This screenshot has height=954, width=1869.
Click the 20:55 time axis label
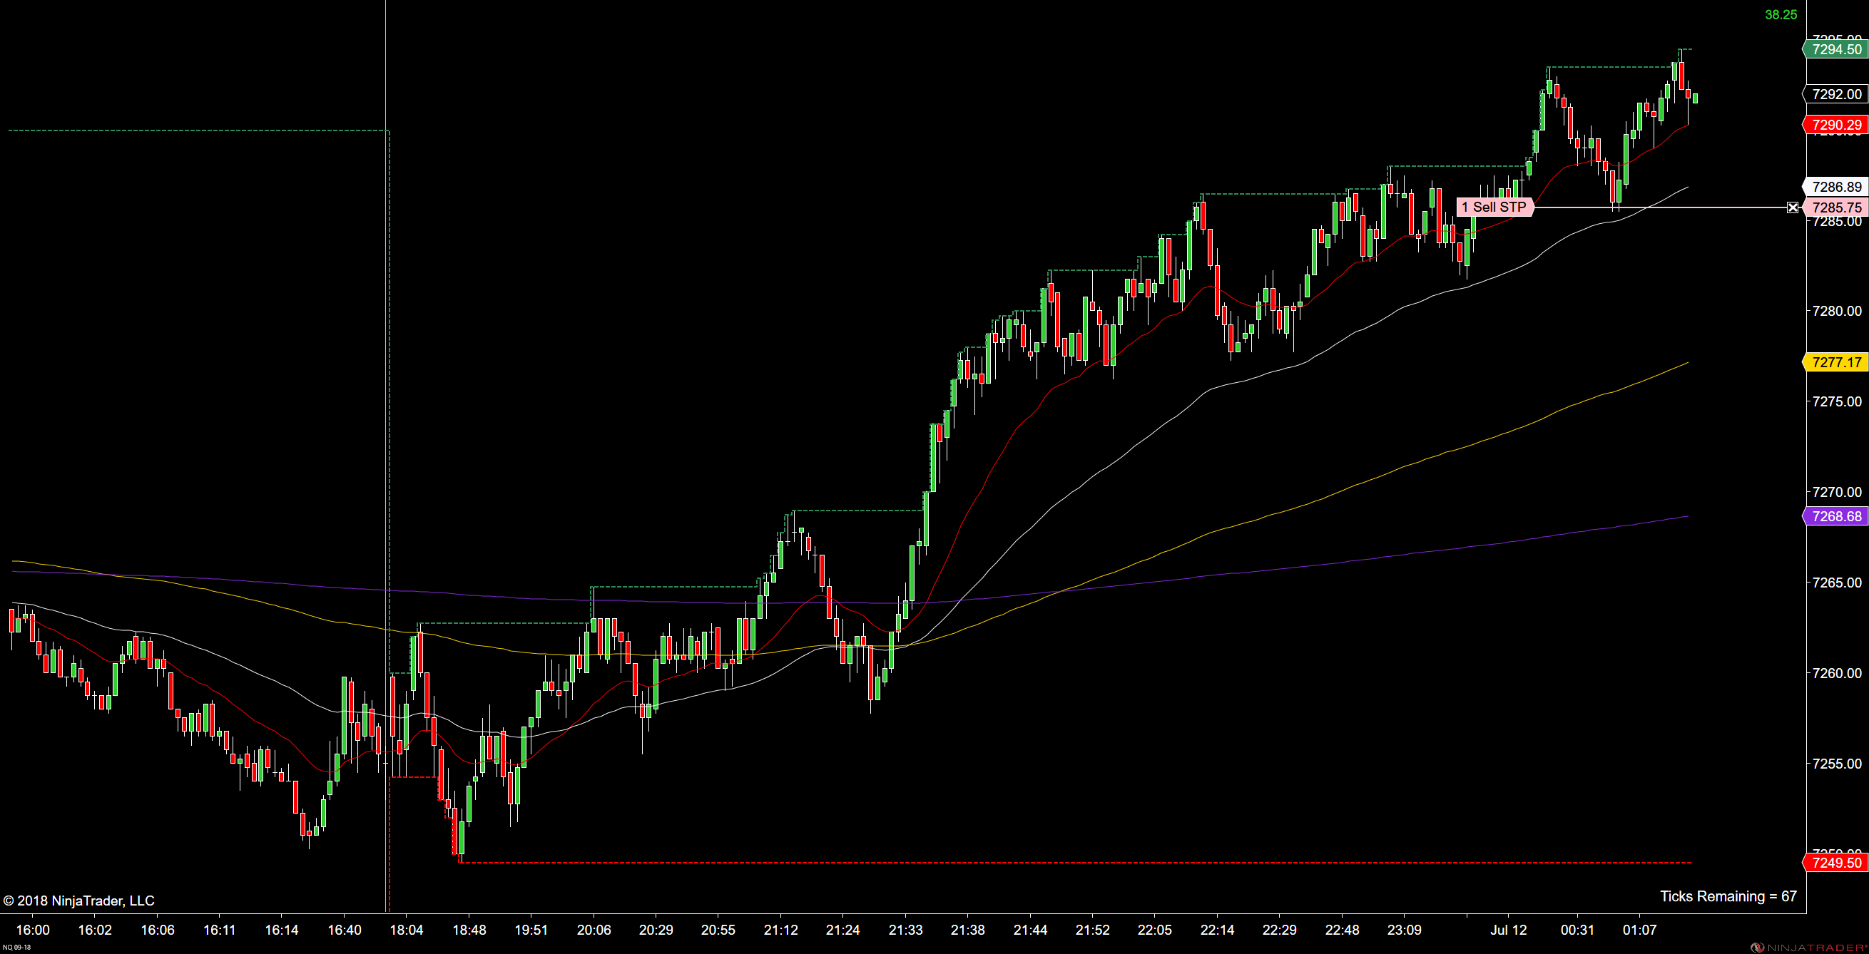tap(718, 930)
